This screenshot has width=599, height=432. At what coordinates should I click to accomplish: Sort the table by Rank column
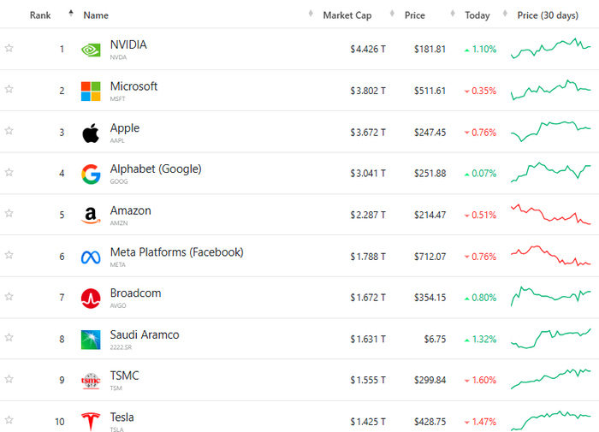40,15
